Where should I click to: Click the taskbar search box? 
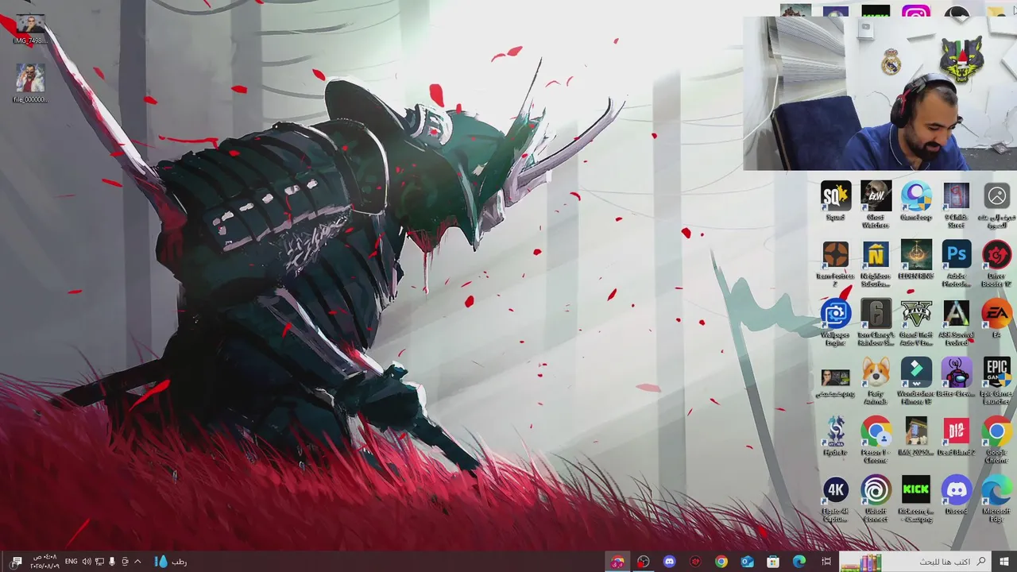pyautogui.click(x=915, y=562)
